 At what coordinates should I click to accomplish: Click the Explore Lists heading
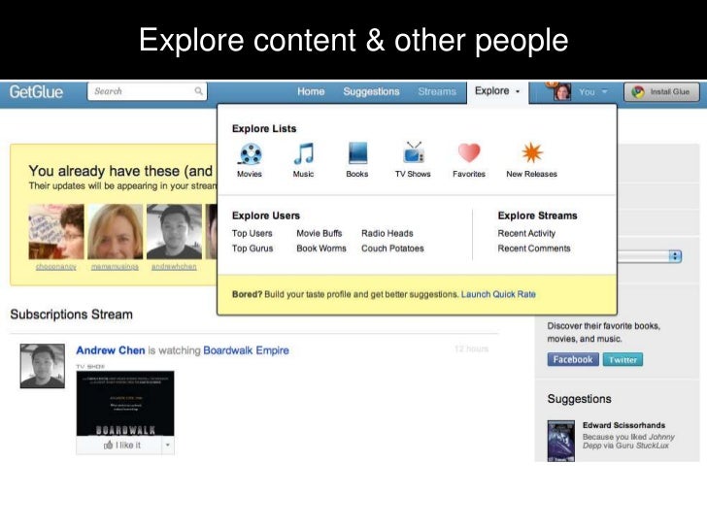click(x=264, y=129)
